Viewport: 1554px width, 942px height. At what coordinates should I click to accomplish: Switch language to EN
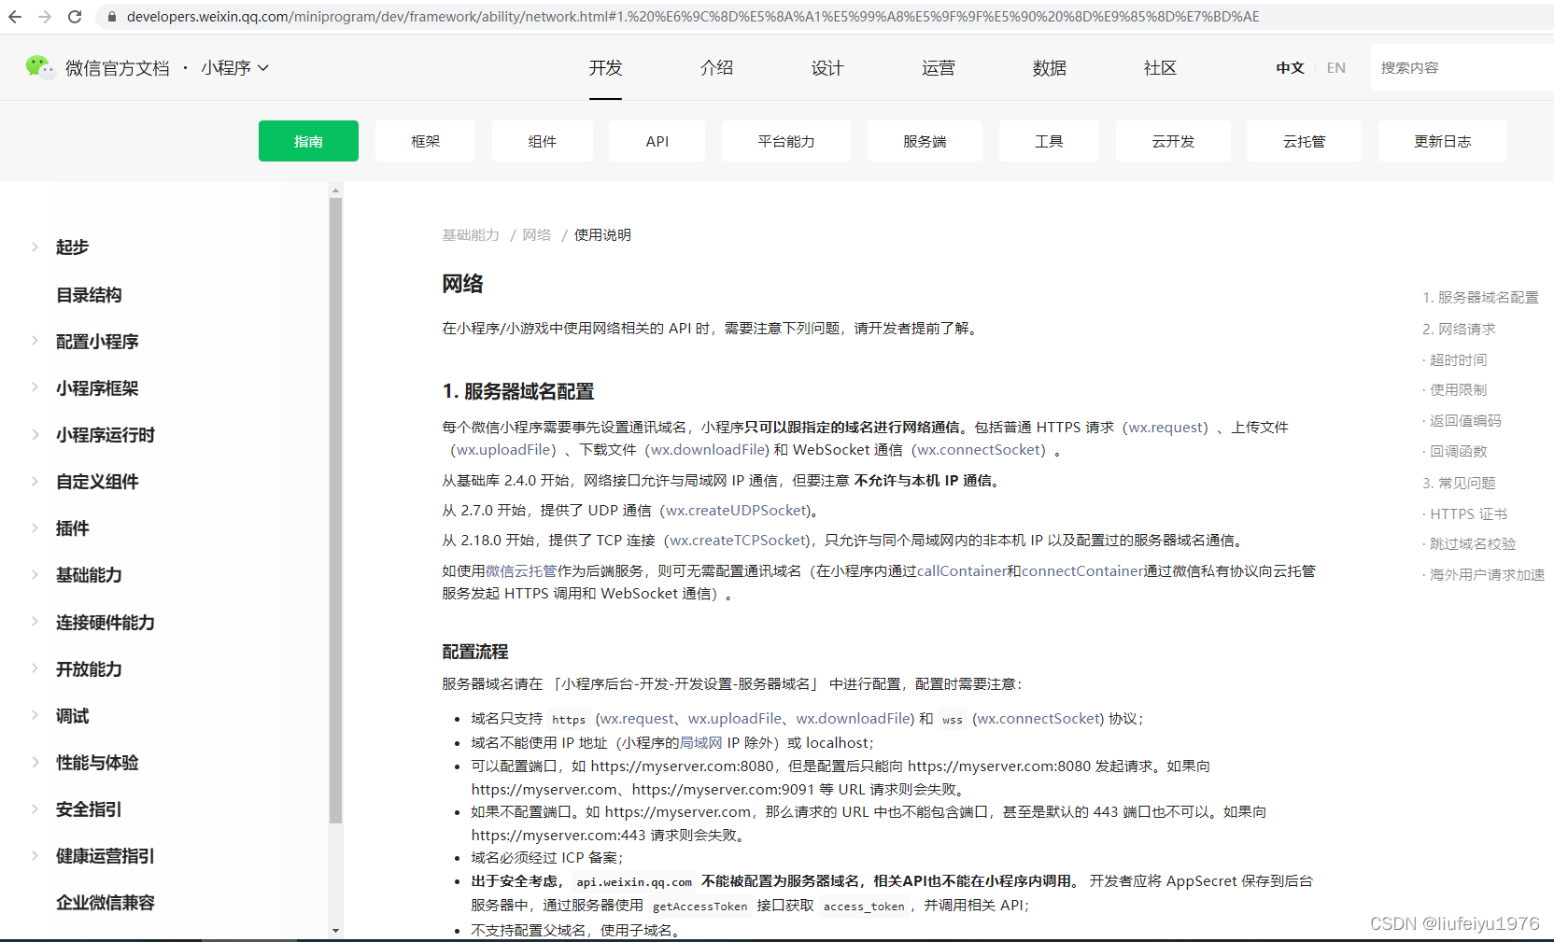tap(1336, 68)
